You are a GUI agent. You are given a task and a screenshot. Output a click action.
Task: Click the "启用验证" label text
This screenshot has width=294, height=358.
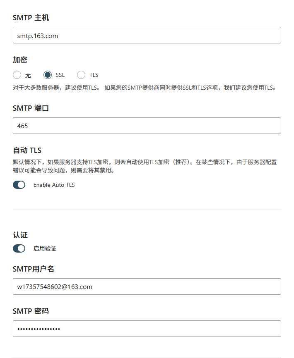(45, 248)
